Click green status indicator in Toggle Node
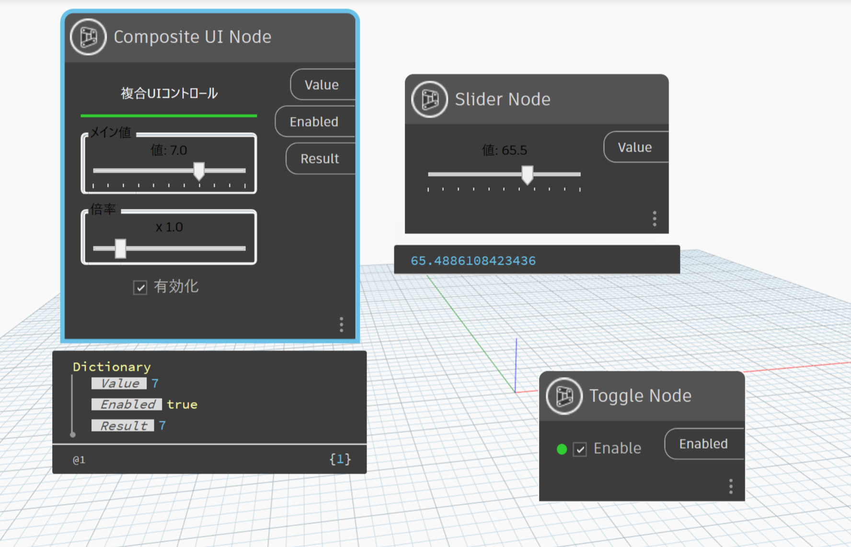Viewport: 851px width, 547px height. [562, 449]
